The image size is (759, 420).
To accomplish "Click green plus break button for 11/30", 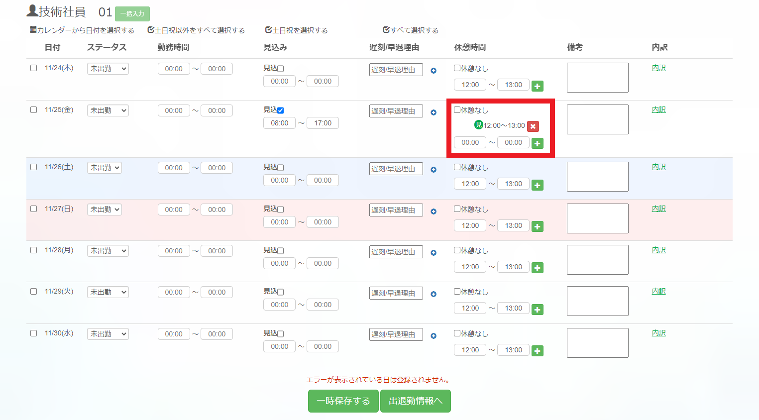I will tap(537, 351).
